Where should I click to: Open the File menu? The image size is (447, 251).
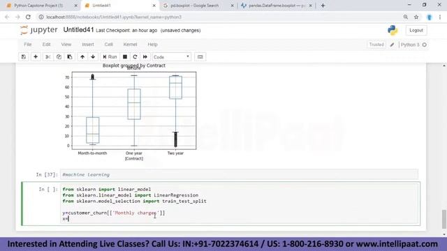pyautogui.click(x=28, y=45)
